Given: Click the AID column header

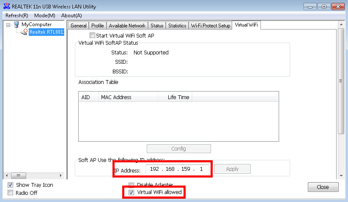Looking at the screenshot, I should (x=88, y=97).
